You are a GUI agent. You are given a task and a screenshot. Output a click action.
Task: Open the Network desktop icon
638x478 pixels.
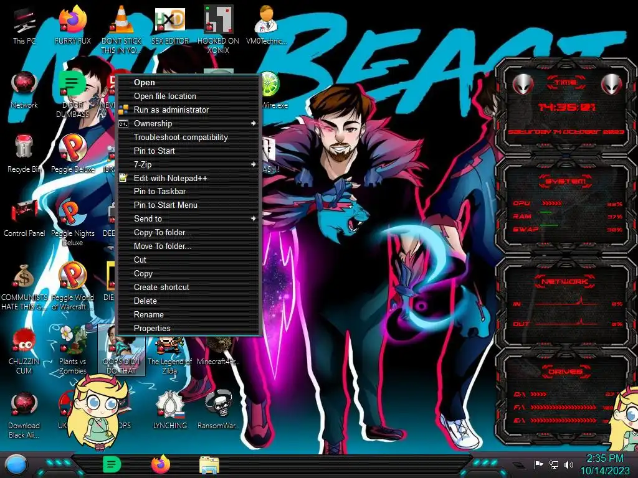coord(24,90)
